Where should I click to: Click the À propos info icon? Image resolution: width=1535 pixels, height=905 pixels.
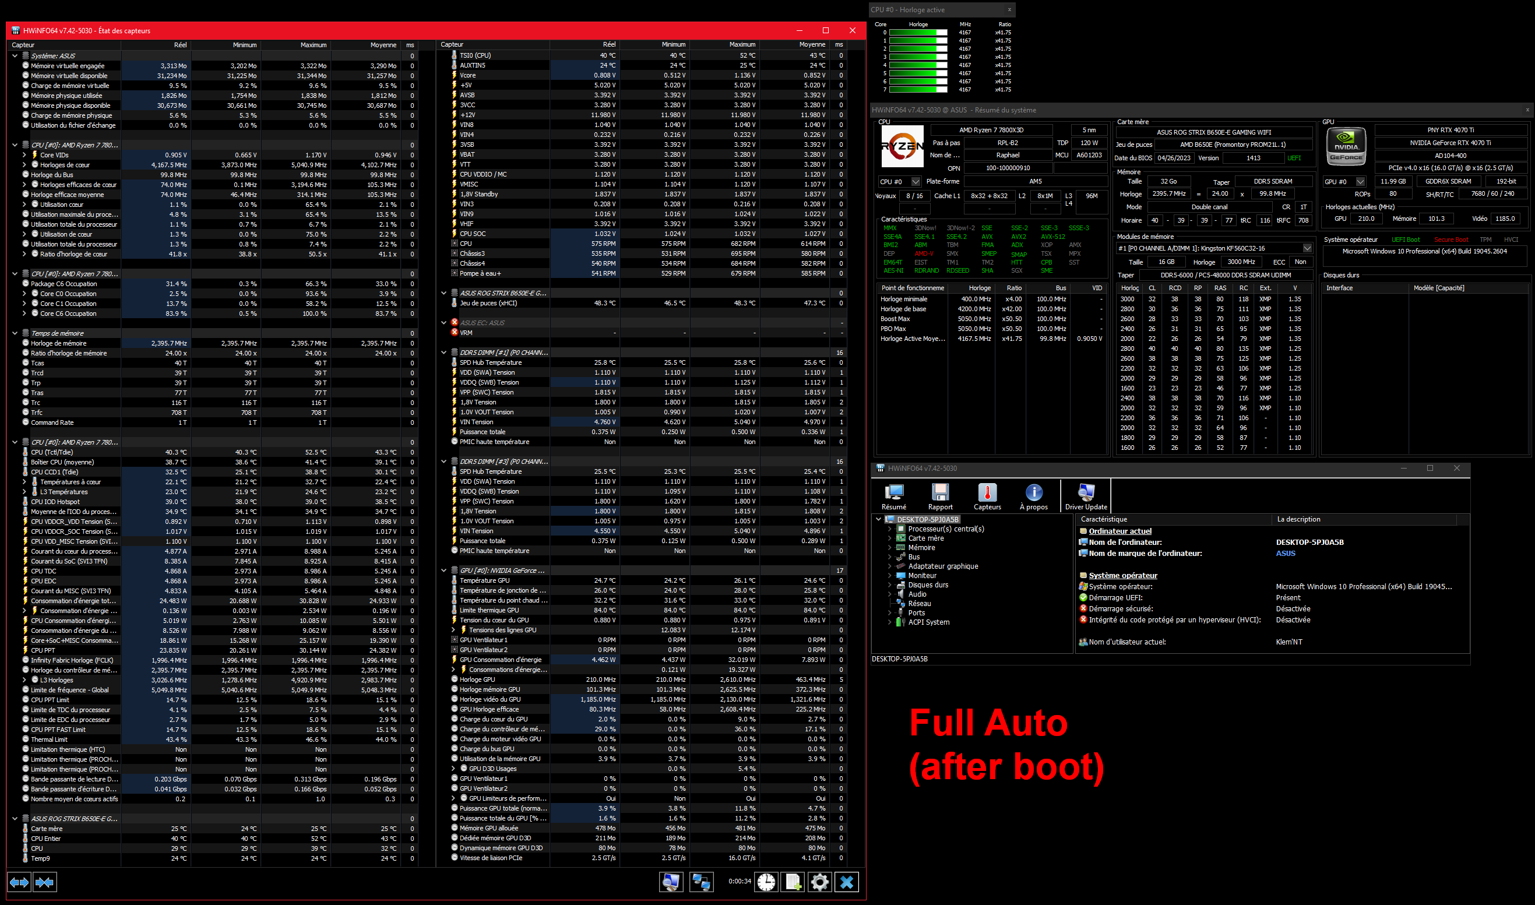coord(1034,496)
